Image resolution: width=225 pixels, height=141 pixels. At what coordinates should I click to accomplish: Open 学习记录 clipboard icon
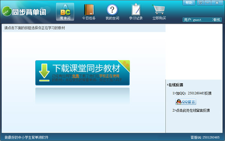point(136,12)
